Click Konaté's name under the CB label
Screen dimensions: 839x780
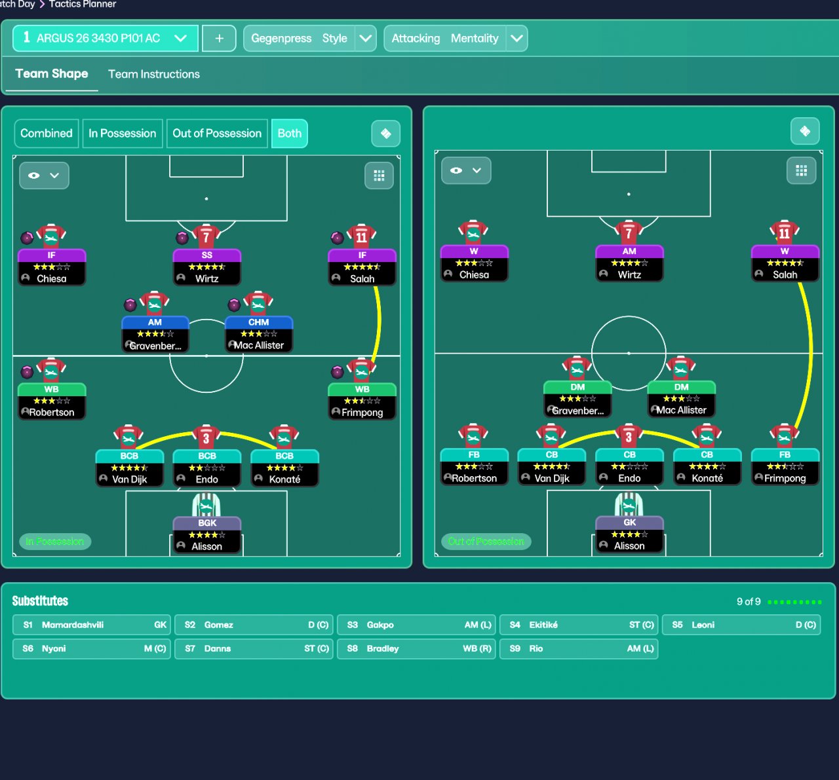point(707,479)
